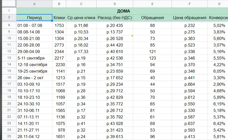The height and width of the screenshot is (140, 228).
Task: Select row 2 header
Action: 9,17
